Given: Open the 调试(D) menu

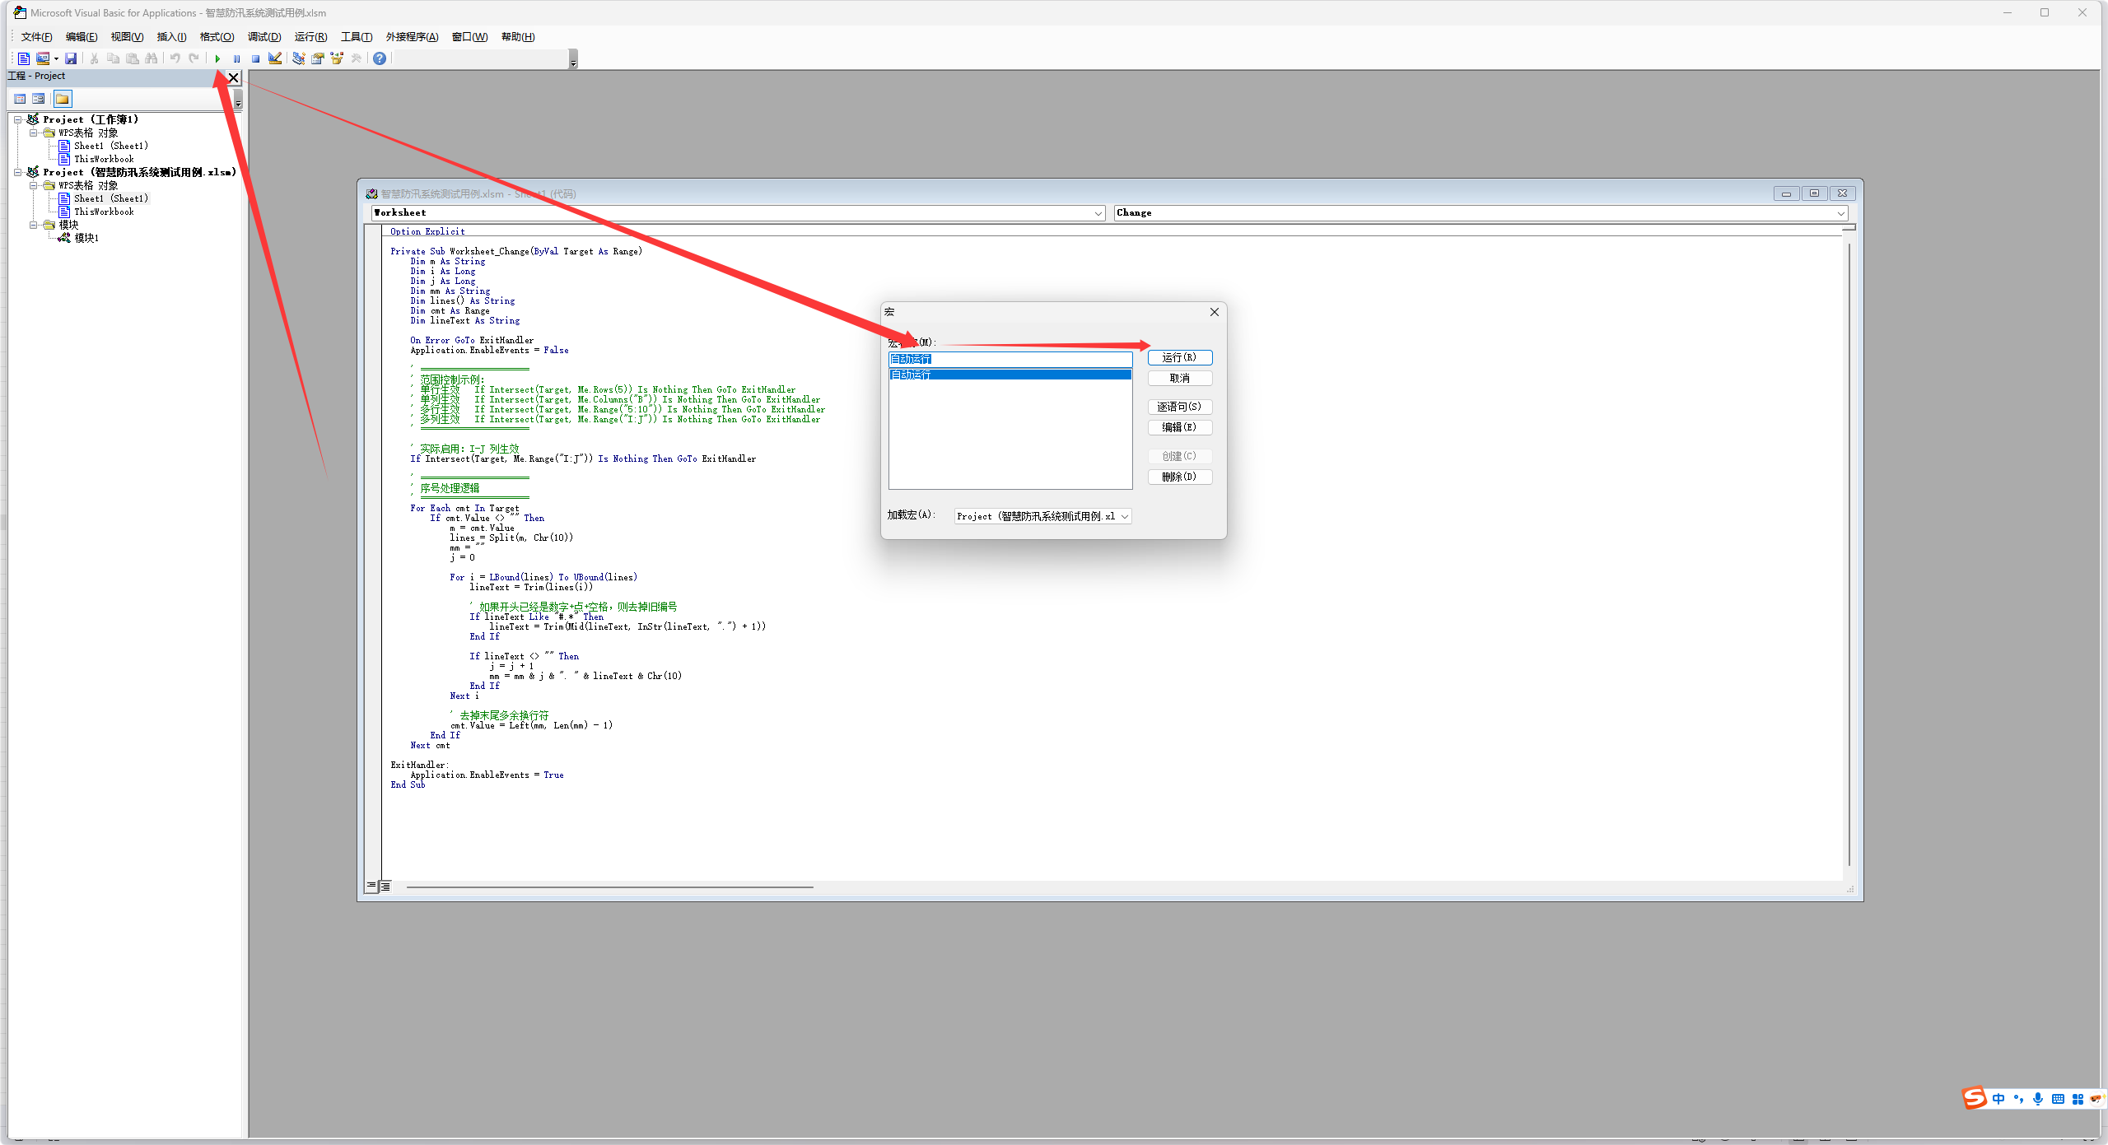Looking at the screenshot, I should tap(263, 37).
